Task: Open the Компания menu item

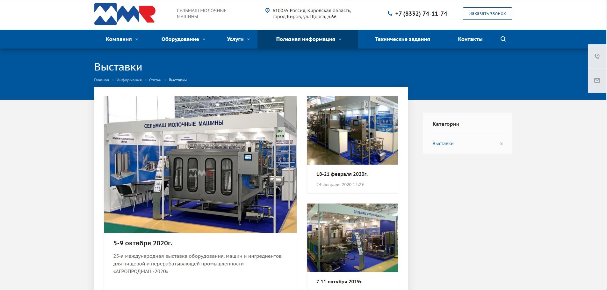Action: (x=119, y=39)
